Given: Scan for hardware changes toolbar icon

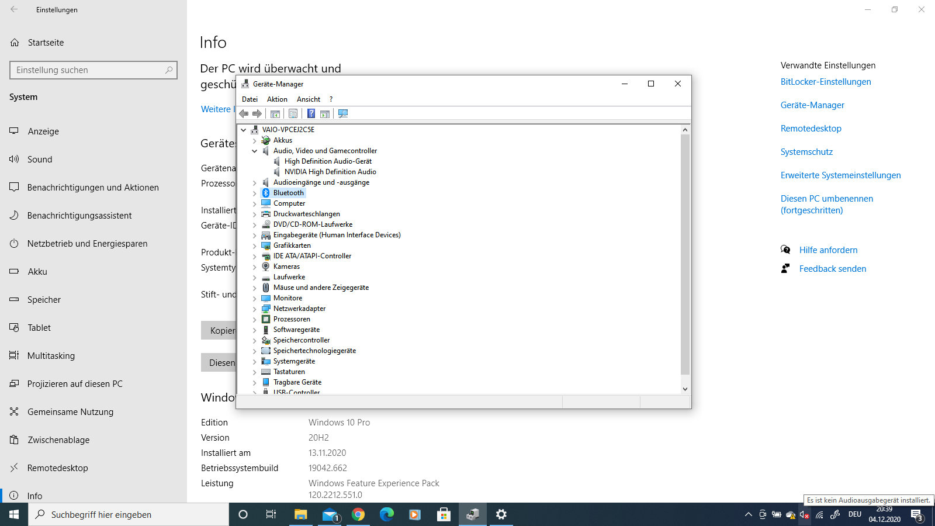Looking at the screenshot, I should pos(343,114).
